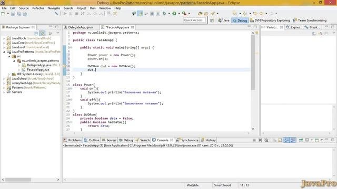Click the Next Annotation icon
This screenshot has width=337, height=189.
(x=235, y=14)
